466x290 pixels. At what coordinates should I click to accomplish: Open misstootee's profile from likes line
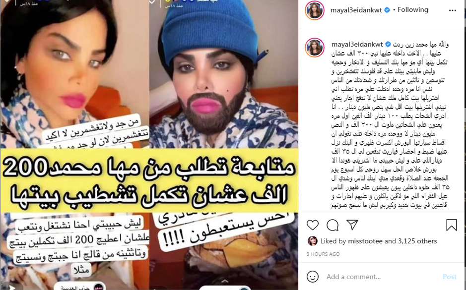pos(365,241)
